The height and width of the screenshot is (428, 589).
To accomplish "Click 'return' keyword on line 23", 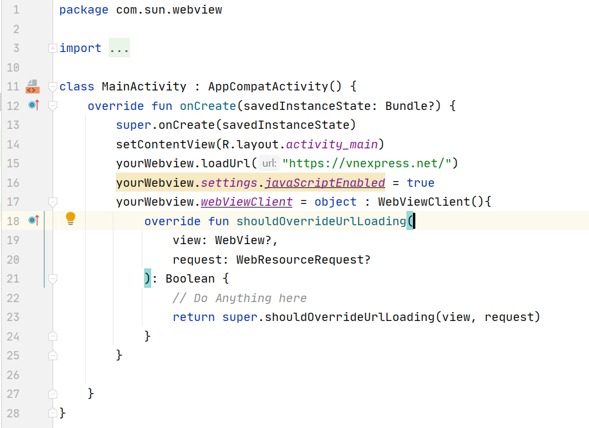I will 194,317.
